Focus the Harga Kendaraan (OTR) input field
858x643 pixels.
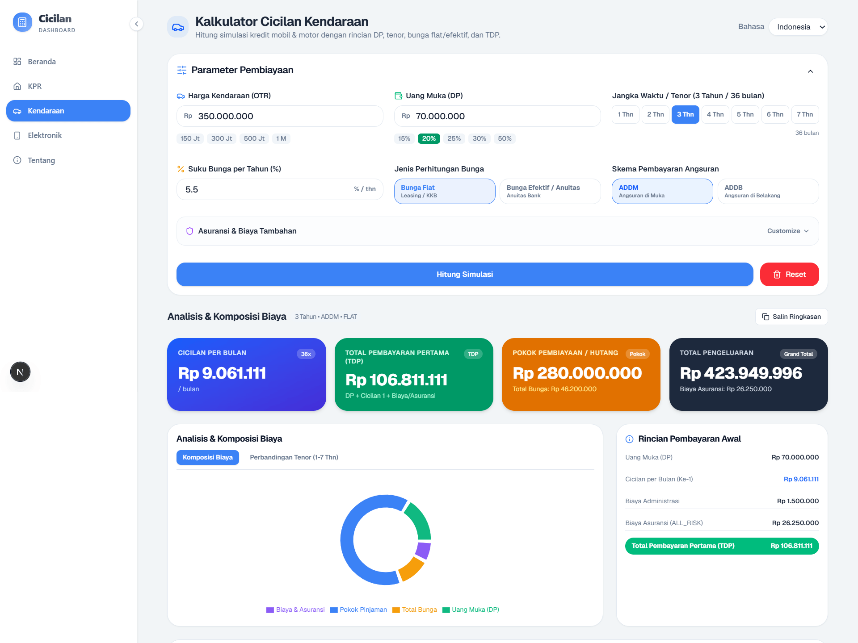(x=280, y=116)
